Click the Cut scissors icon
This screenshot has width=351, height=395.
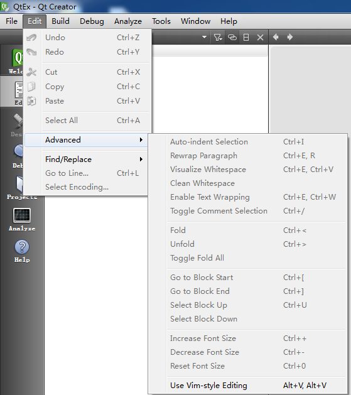(31, 72)
